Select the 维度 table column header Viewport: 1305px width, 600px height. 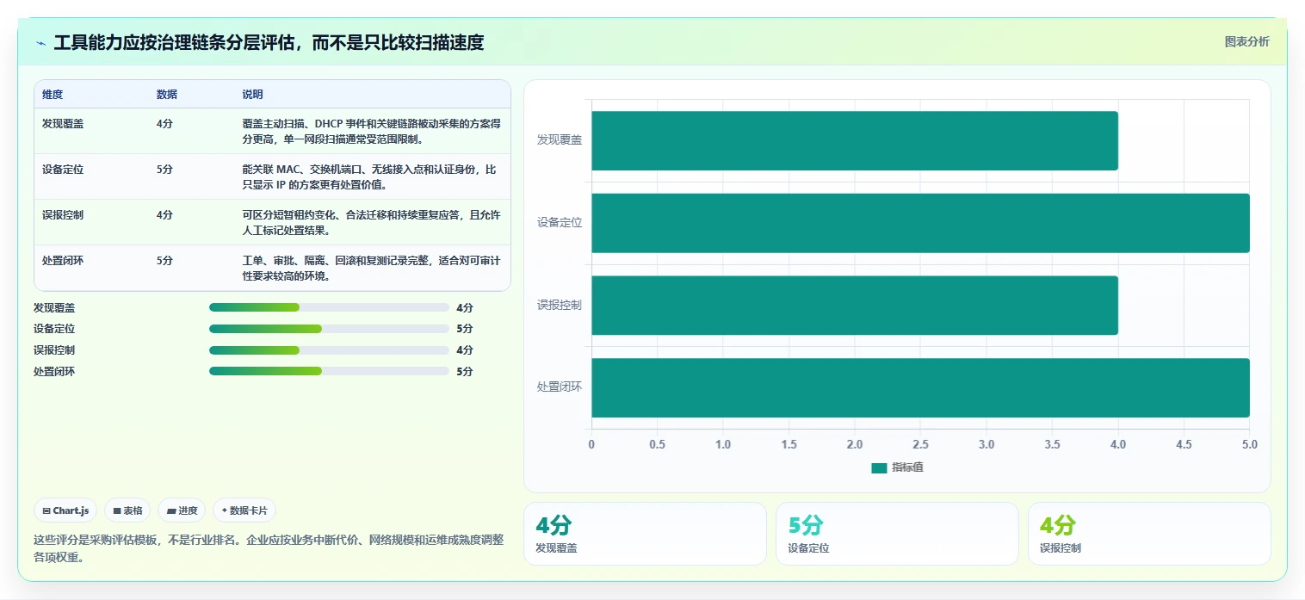click(x=53, y=95)
